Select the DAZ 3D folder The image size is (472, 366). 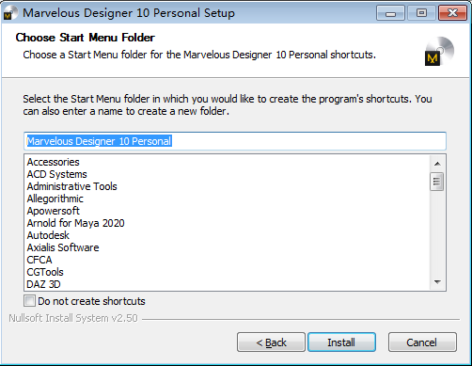43,284
